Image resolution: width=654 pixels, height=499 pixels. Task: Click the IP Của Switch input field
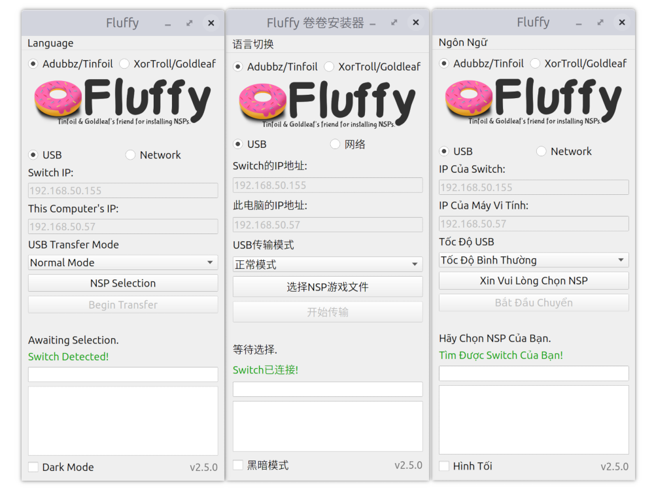pos(534,187)
